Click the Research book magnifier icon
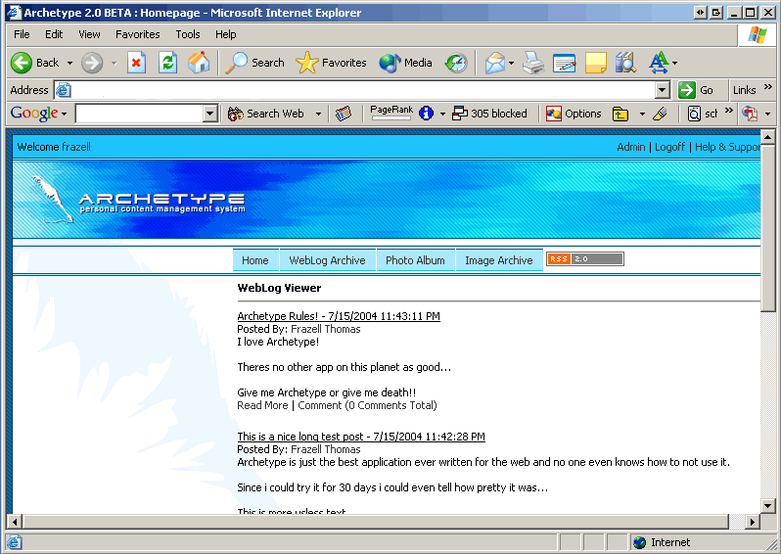The image size is (781, 554). pyautogui.click(x=625, y=63)
